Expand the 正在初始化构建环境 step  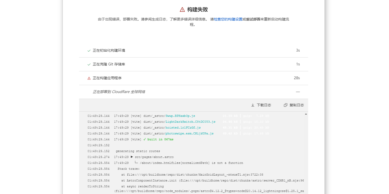(x=193, y=51)
